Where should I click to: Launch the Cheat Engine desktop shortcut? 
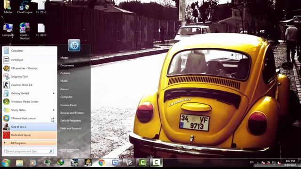tap(24, 7)
